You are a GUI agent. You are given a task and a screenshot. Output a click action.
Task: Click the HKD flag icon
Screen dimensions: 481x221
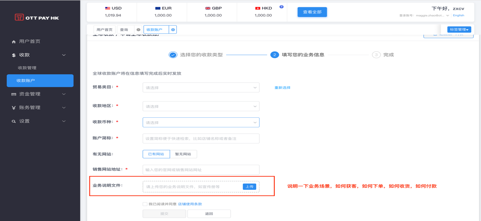[258, 8]
